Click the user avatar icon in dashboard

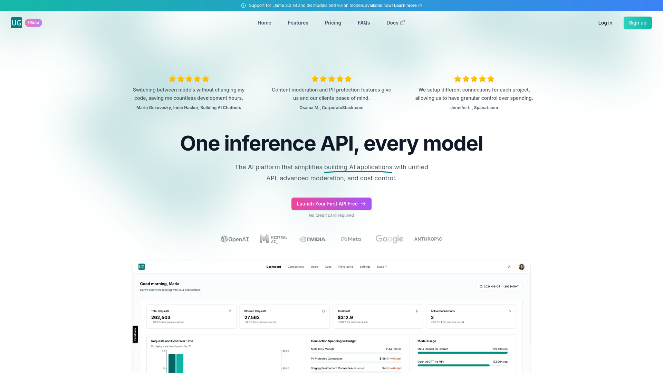[521, 266]
